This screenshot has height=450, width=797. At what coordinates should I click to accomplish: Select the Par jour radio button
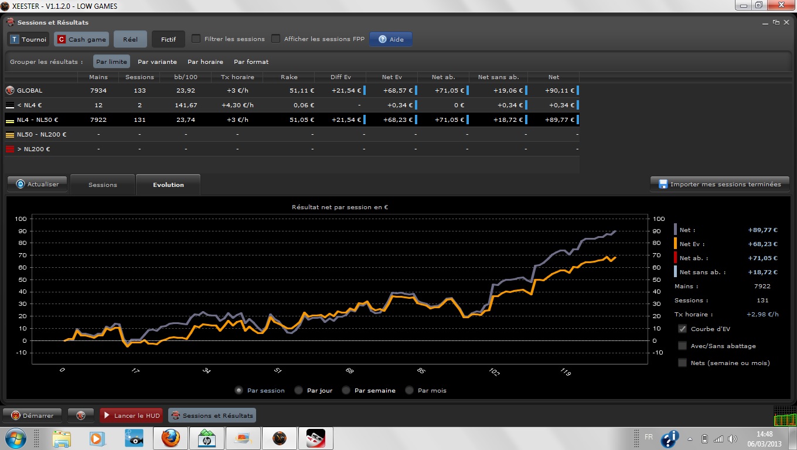pos(299,390)
